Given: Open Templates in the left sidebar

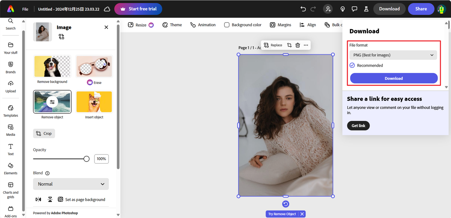Looking at the screenshot, I should tap(11, 111).
